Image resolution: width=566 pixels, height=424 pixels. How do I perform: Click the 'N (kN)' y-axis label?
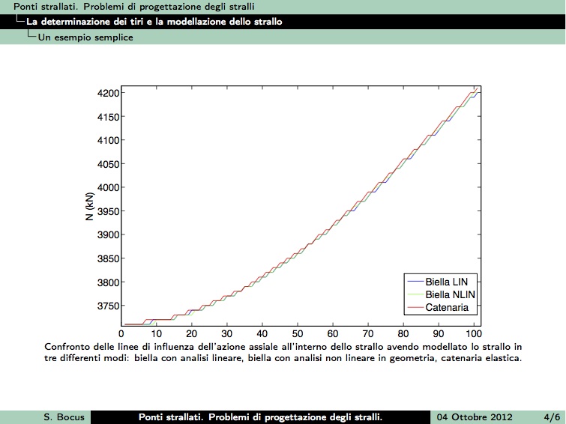pos(89,205)
